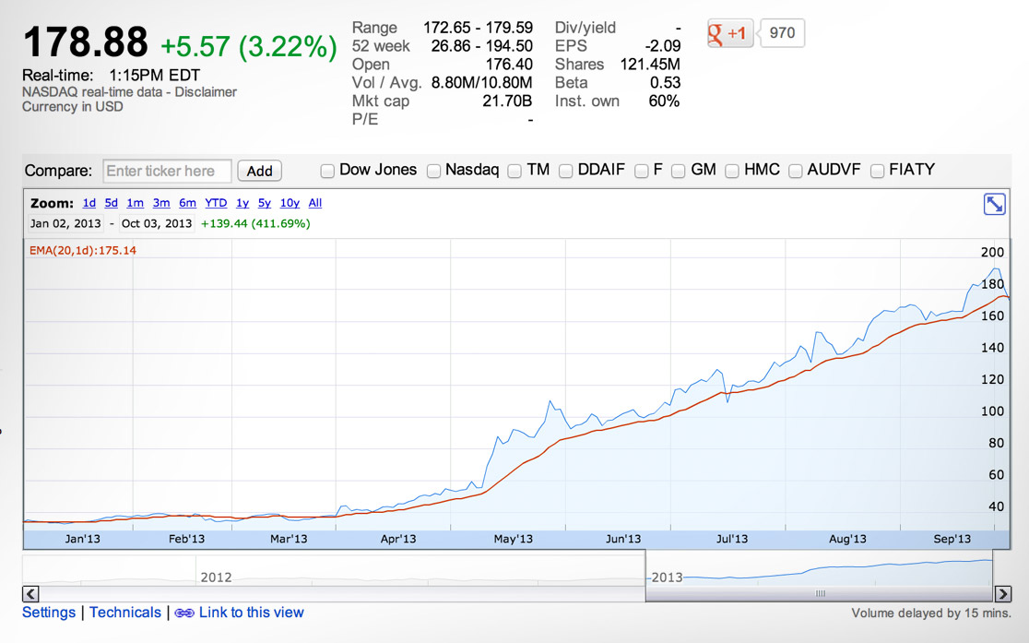Click the right scroll arrow below the chart
1029x643 pixels.
pos(1003,594)
